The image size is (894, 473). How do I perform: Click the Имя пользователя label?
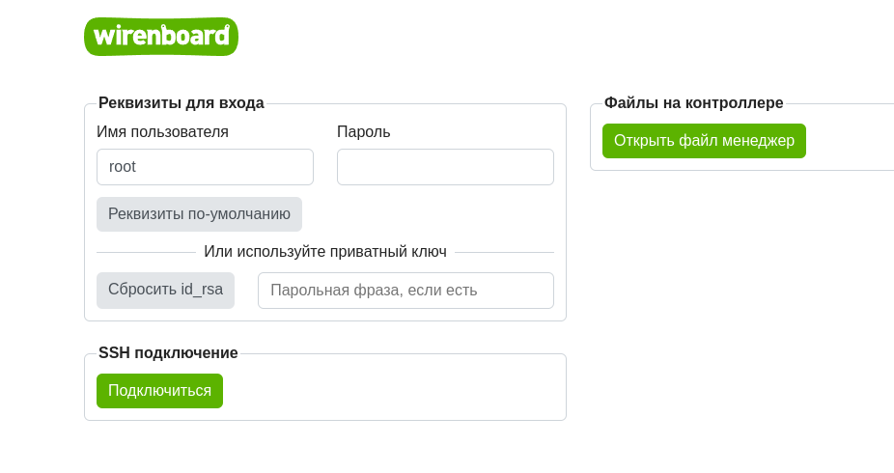[x=162, y=132]
